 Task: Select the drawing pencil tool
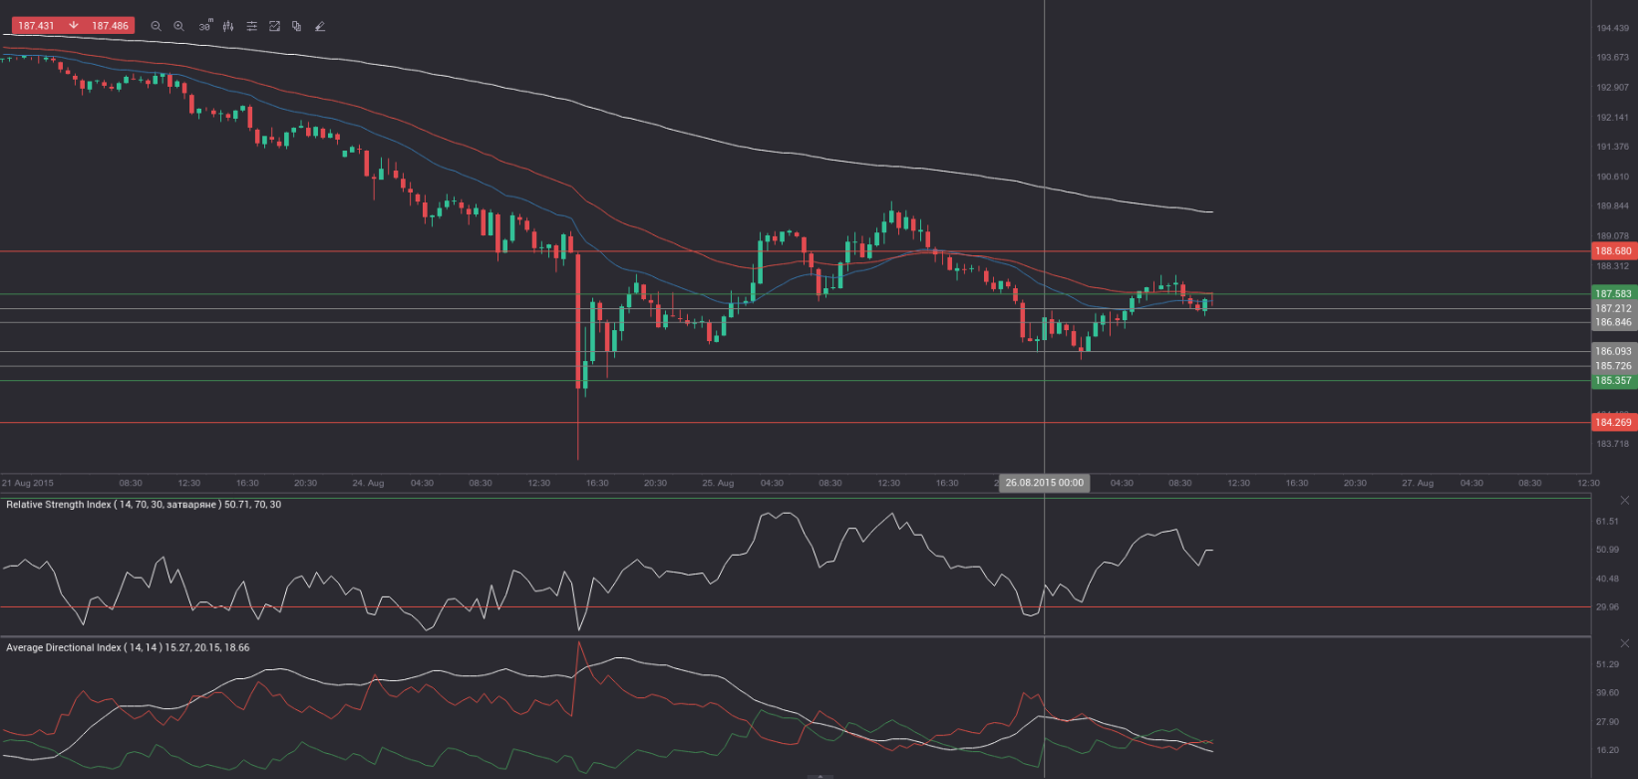click(320, 26)
